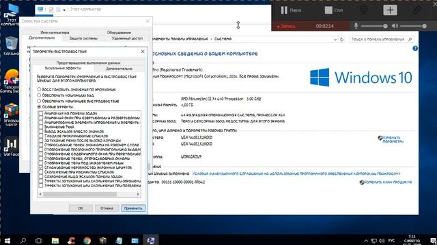
Task: Select Обеспечить наилучшее быстродействие radio
Action: 39,101
